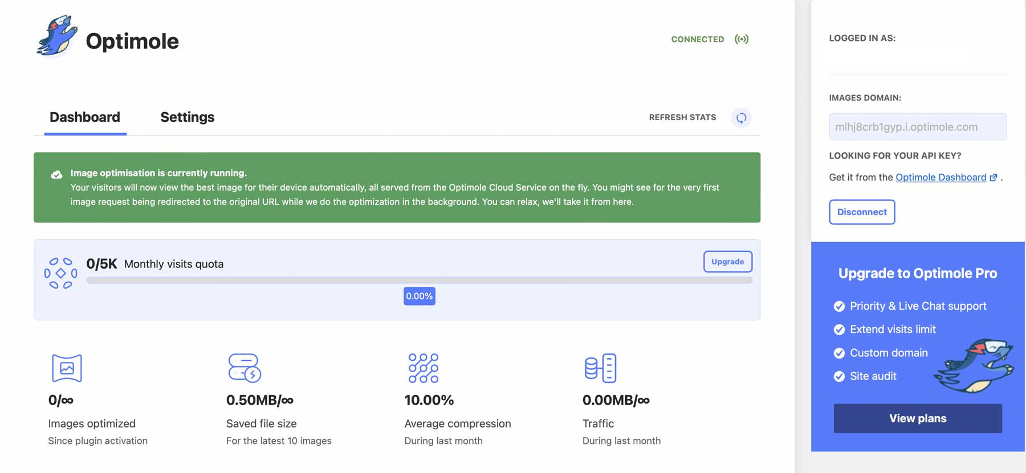Click external link icon beside Optimole Dashboard

click(994, 178)
